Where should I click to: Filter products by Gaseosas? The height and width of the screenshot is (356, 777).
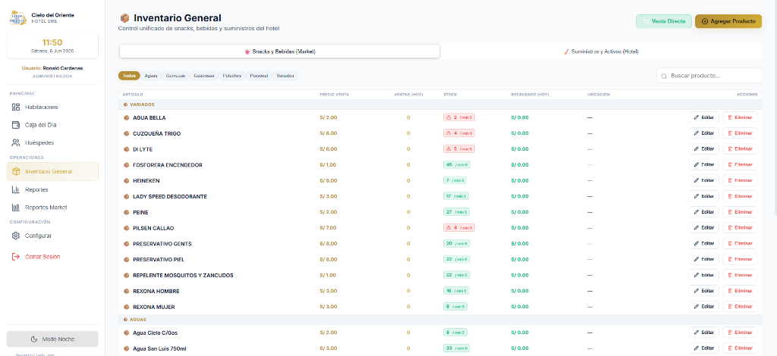(204, 76)
